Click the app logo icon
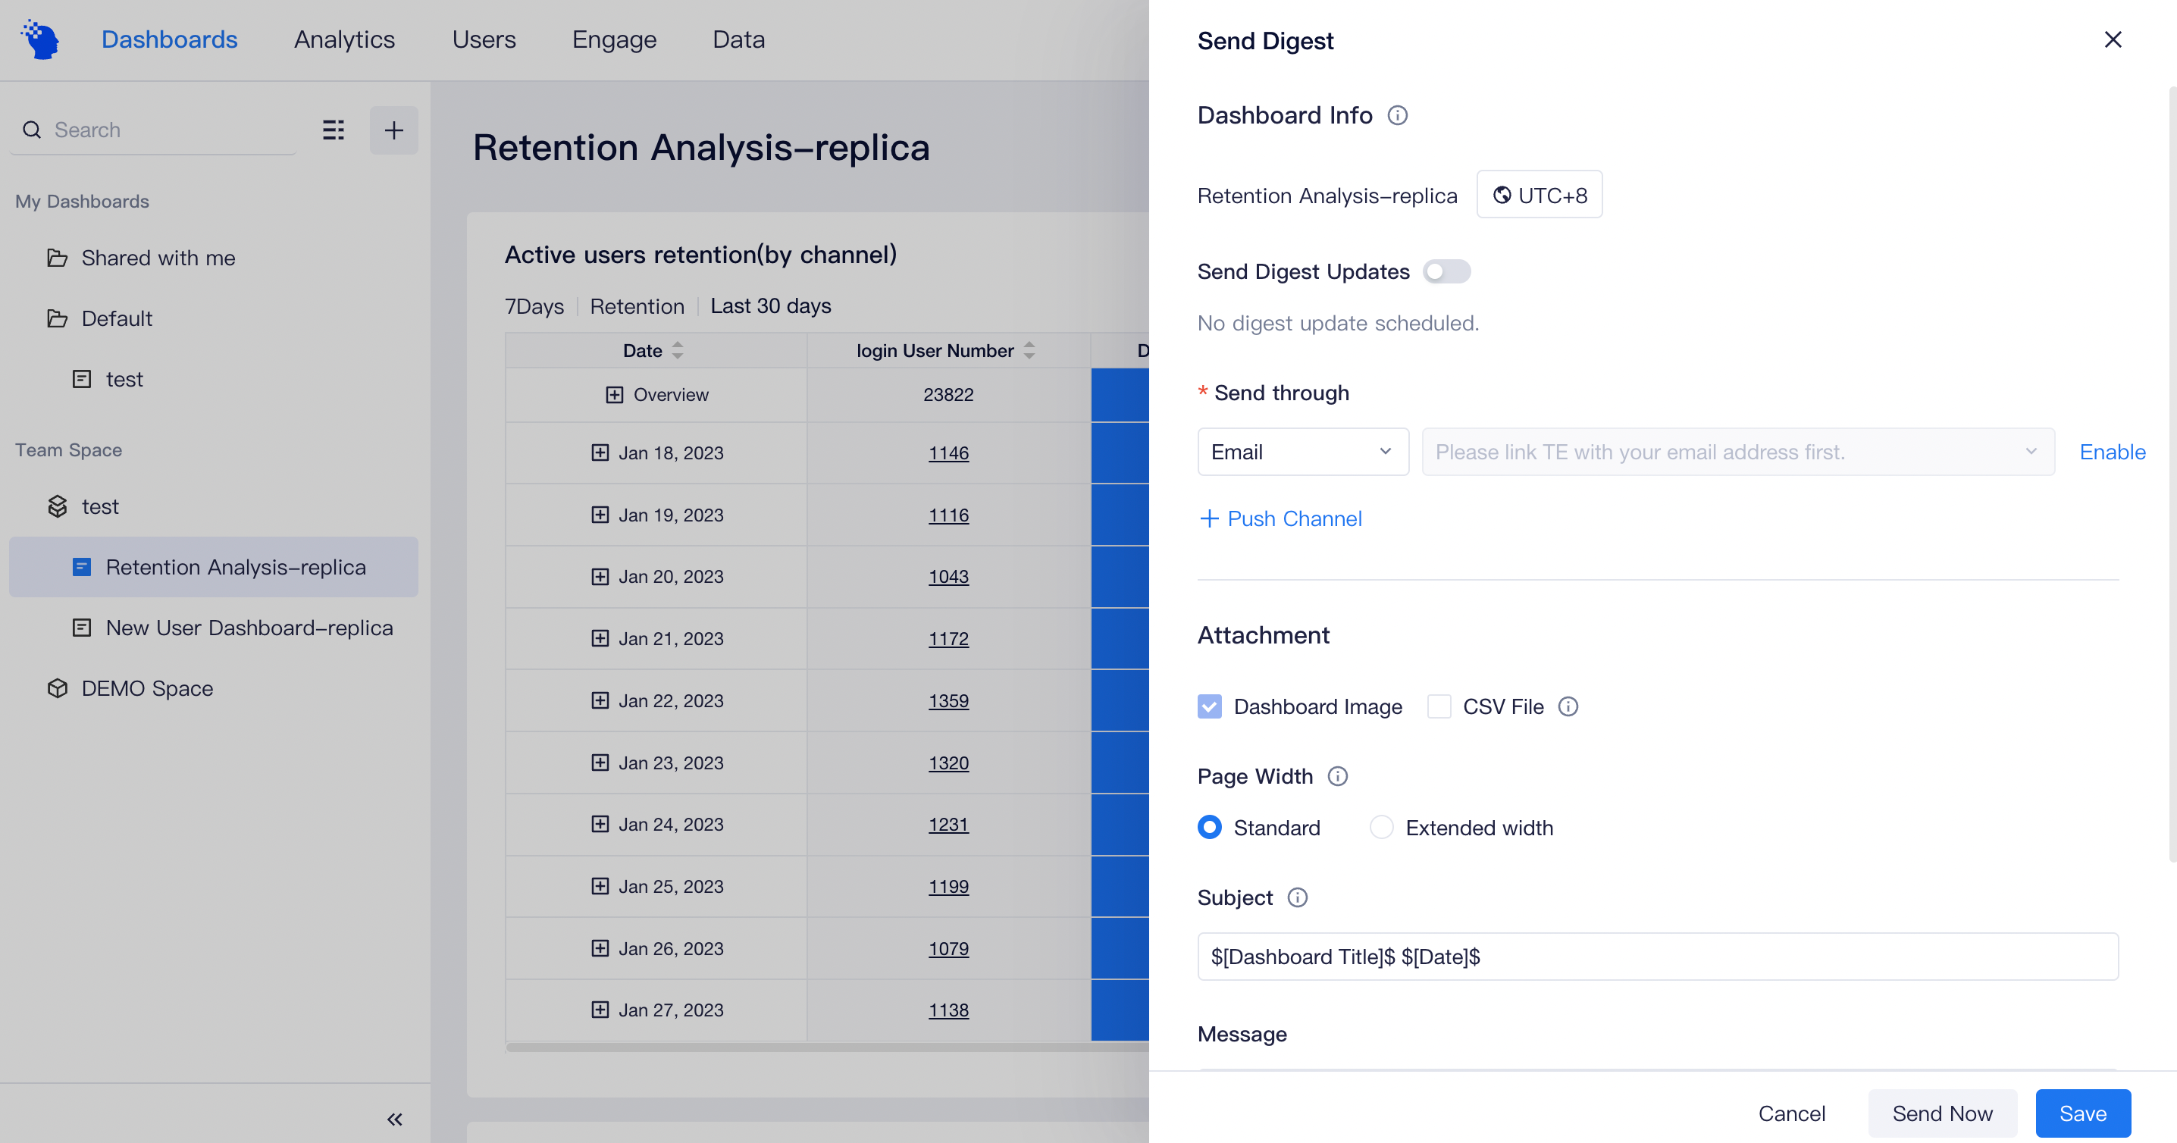The height and width of the screenshot is (1143, 2177). 41,39
